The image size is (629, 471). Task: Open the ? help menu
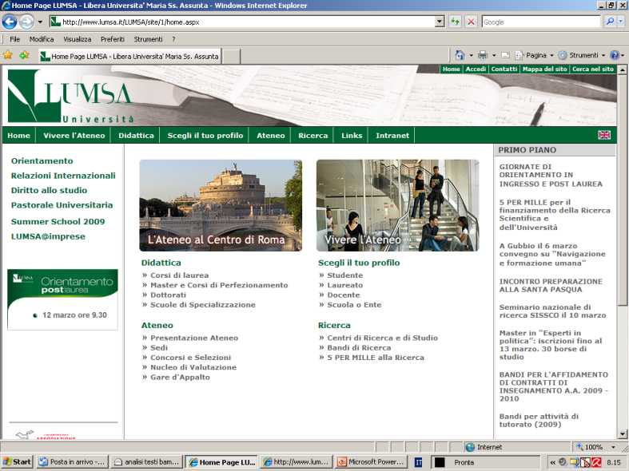(x=173, y=39)
